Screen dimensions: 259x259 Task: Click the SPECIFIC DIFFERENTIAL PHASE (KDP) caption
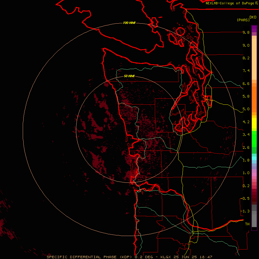[89, 257]
